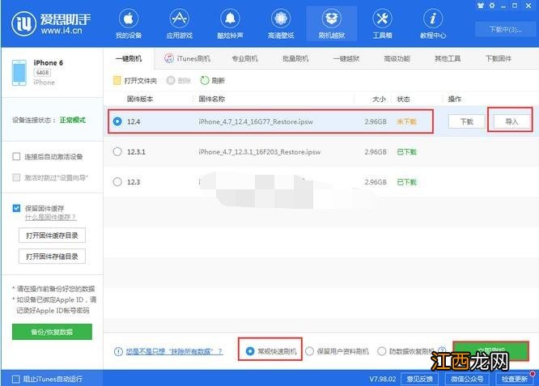Switch to the 其他工具 tab
The height and width of the screenshot is (386, 539).
pos(448,59)
